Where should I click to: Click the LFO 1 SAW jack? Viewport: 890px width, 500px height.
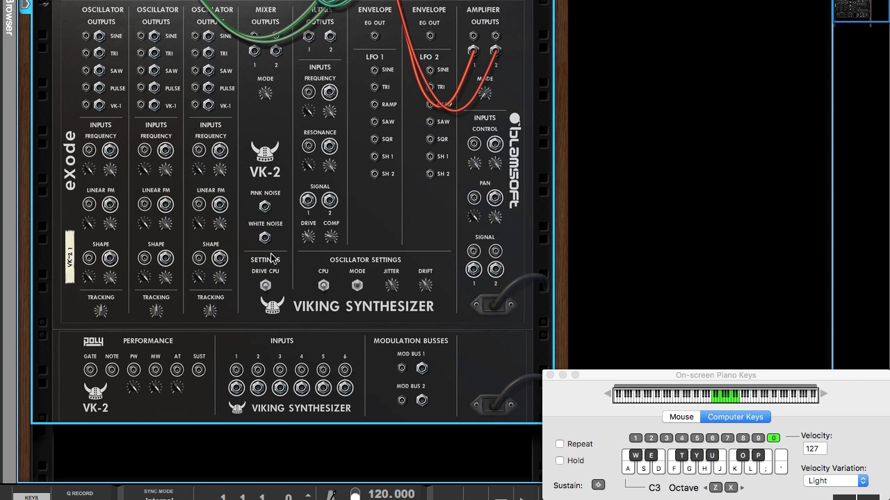[x=375, y=122]
